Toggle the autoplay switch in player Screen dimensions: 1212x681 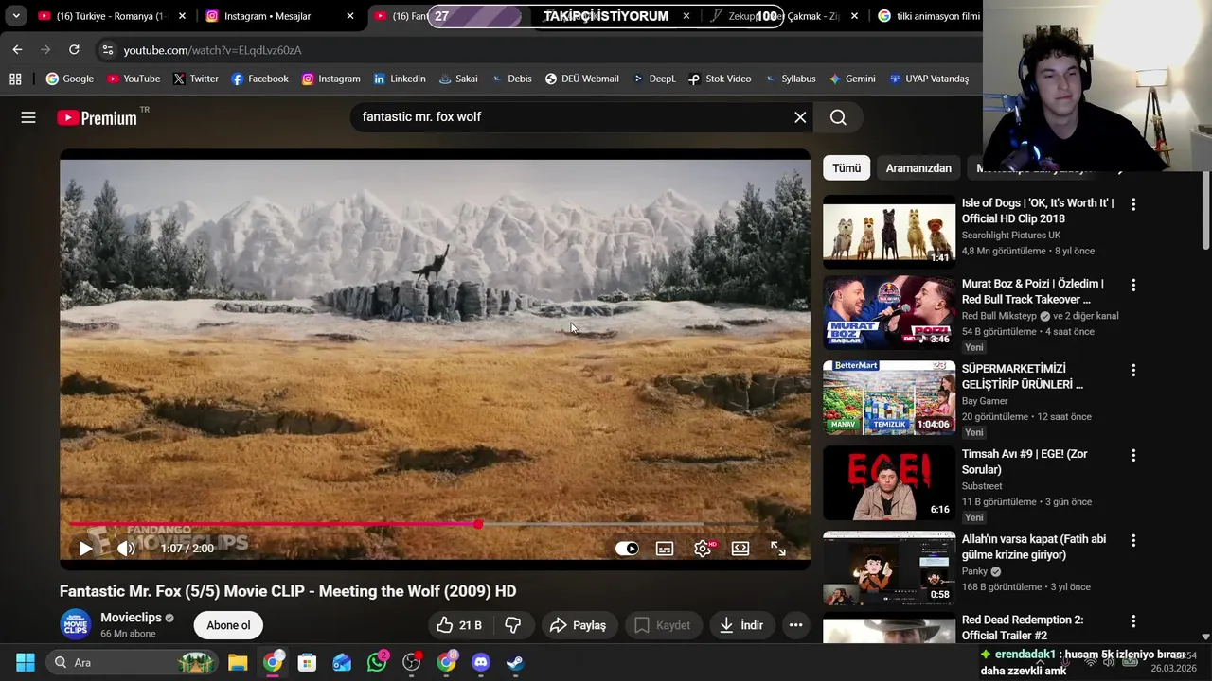[627, 549]
